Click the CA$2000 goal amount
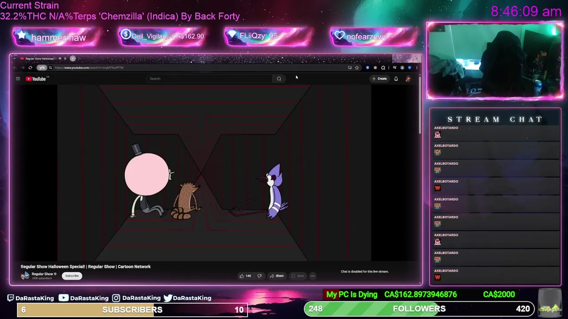Screen dimensions: 568x319 pyautogui.click(x=499, y=295)
